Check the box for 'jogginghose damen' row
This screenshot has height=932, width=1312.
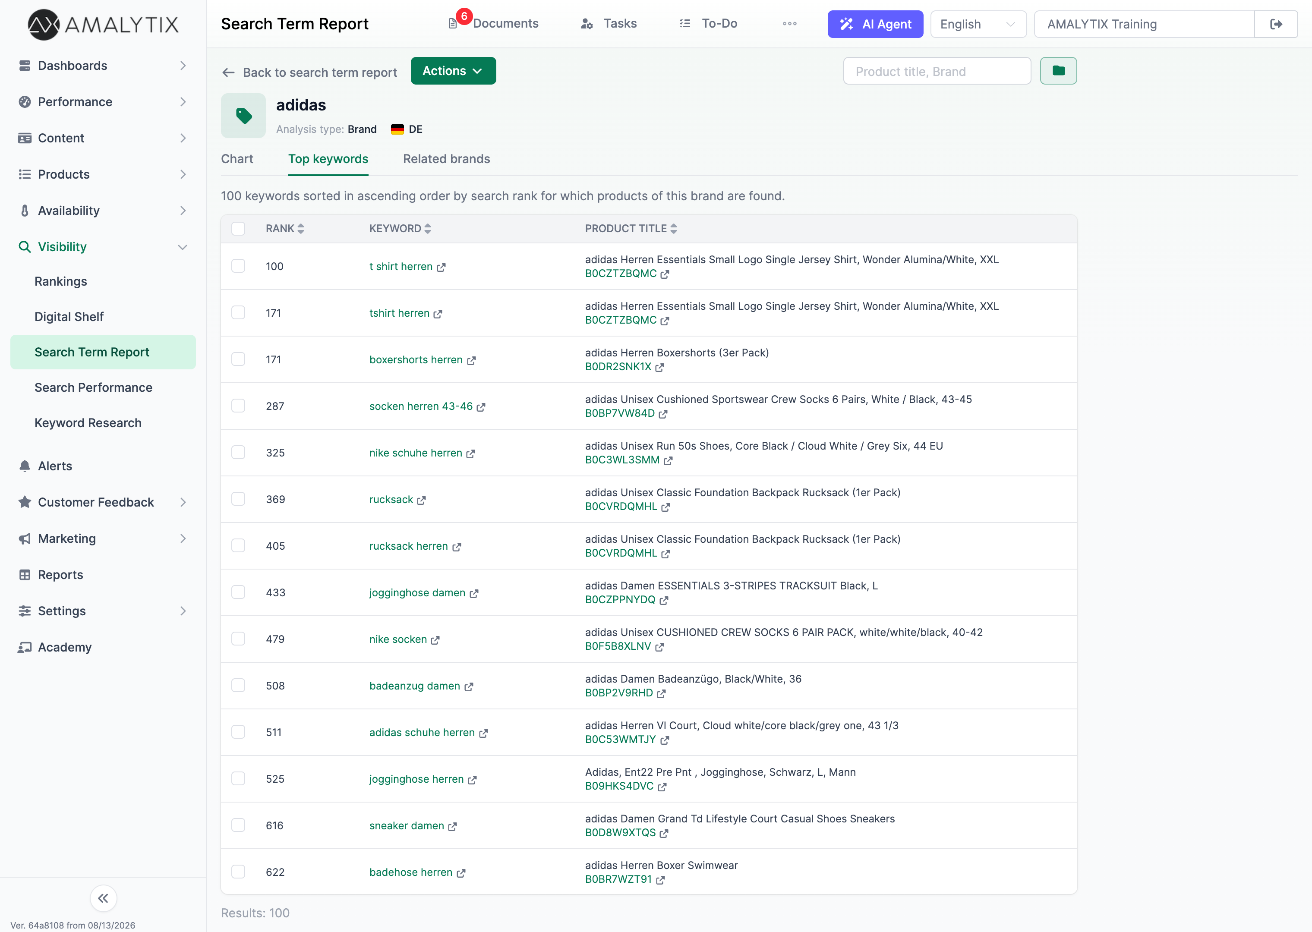tap(238, 592)
